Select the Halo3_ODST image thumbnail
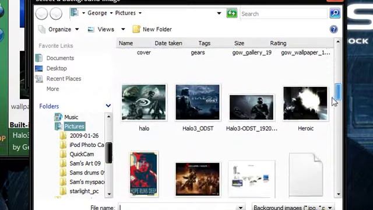Image resolution: width=373 pixels, height=210 pixels. click(198, 103)
